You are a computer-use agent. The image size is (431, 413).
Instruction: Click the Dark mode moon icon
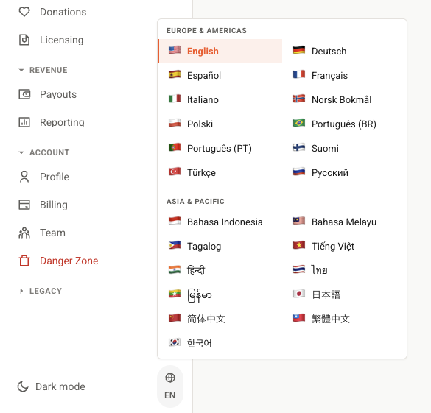[x=23, y=386]
